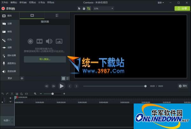Viewport: 191px width, 129px height.
Task: Open the 视图(V) menu
Action: tap(32, 3)
